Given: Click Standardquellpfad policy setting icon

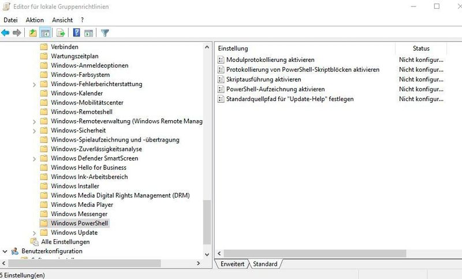Looking at the screenshot, I should click(x=221, y=99).
